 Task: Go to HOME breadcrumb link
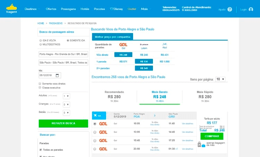(x=41, y=23)
